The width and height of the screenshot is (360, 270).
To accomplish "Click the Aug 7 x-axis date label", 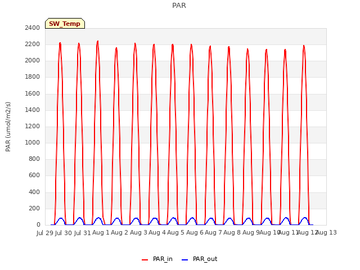I will (x=213, y=232).
